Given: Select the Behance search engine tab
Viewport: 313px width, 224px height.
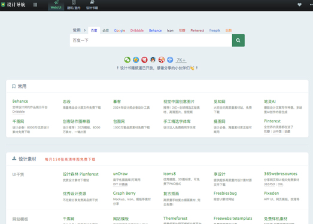Looking at the screenshot, I should click(x=155, y=30).
